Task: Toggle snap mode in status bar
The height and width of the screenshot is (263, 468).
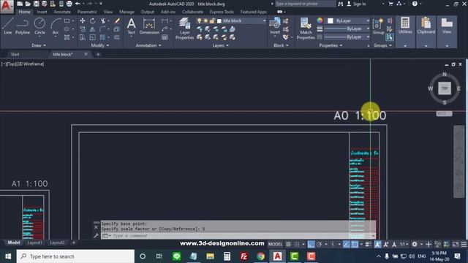Action: coord(297,244)
